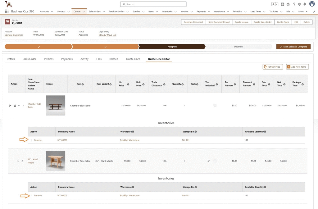Open the App Launcher grid icon
This screenshot has height=209, width=318.
[x=7, y=11]
